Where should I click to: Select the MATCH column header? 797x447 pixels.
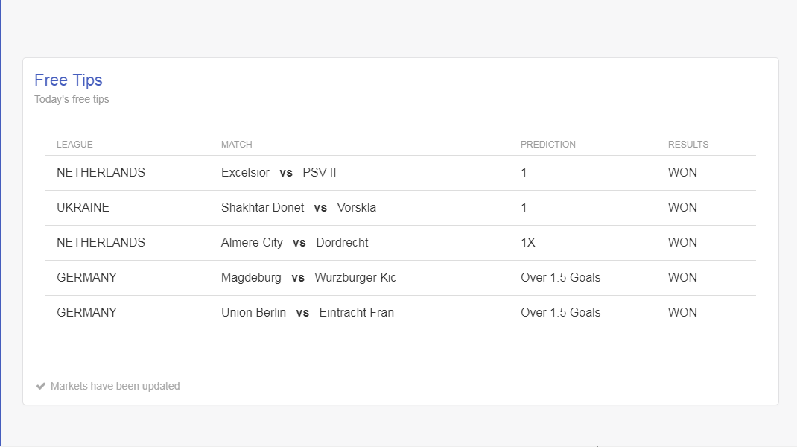point(236,145)
